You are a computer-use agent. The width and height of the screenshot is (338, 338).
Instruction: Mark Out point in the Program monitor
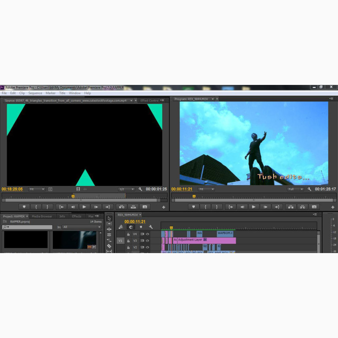pos(217,207)
